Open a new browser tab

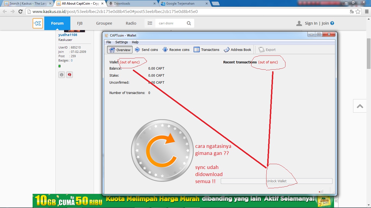(216, 4)
